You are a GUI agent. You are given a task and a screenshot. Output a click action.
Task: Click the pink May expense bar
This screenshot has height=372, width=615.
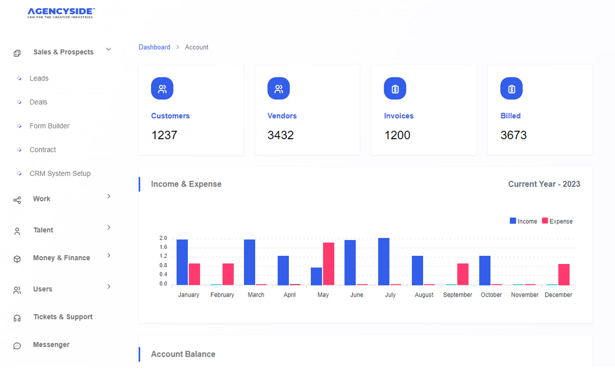coord(329,263)
